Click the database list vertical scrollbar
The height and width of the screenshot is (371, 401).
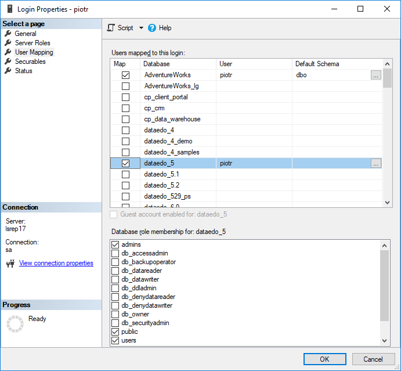pyautogui.click(x=388, y=134)
